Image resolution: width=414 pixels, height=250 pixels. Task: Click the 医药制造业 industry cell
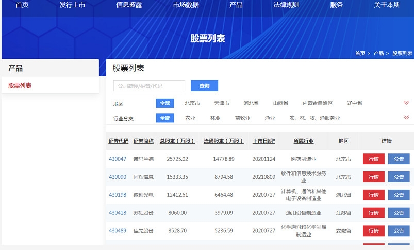[x=304, y=159]
